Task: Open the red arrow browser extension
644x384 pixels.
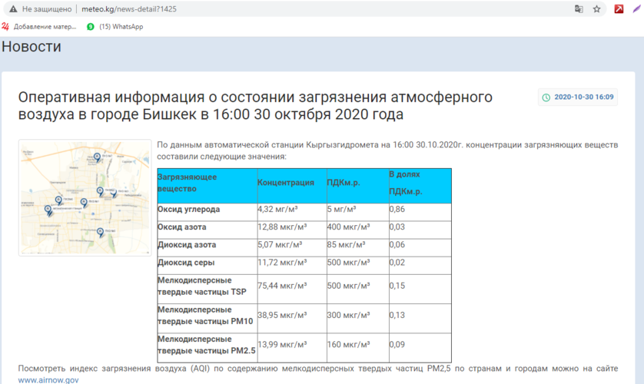Action: pos(619,8)
